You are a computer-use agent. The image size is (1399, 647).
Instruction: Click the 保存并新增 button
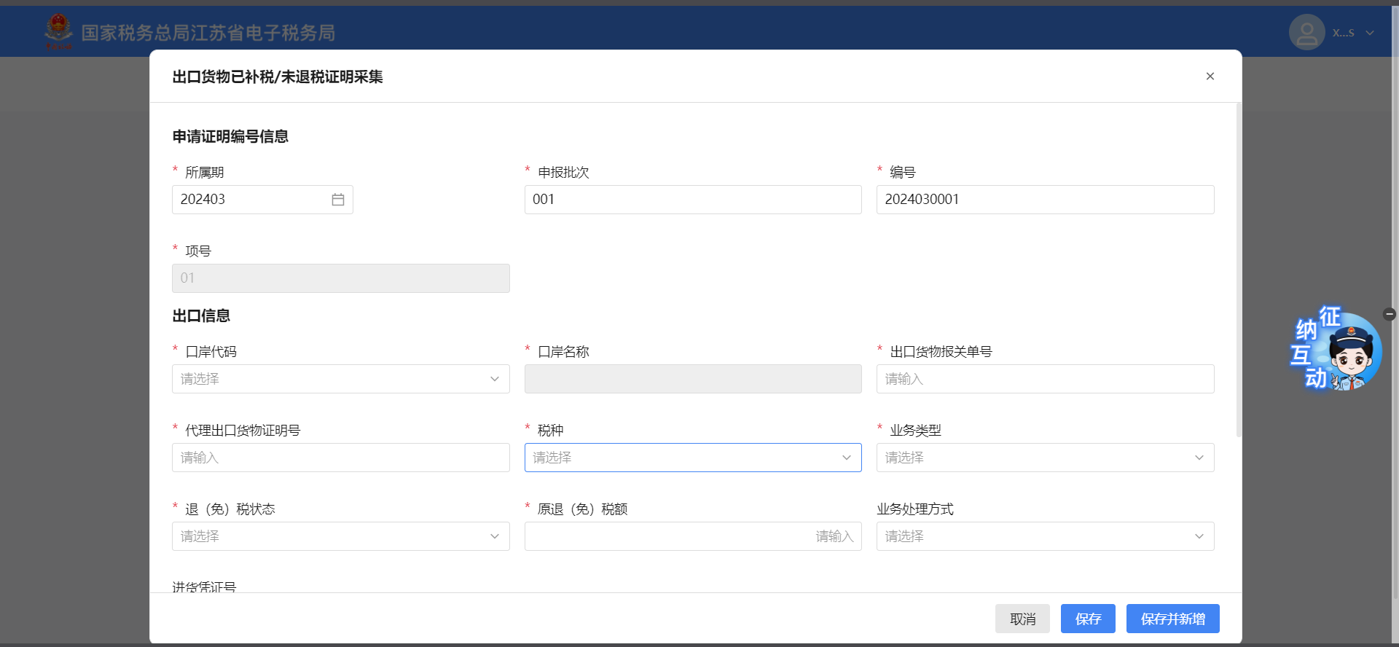tap(1172, 619)
